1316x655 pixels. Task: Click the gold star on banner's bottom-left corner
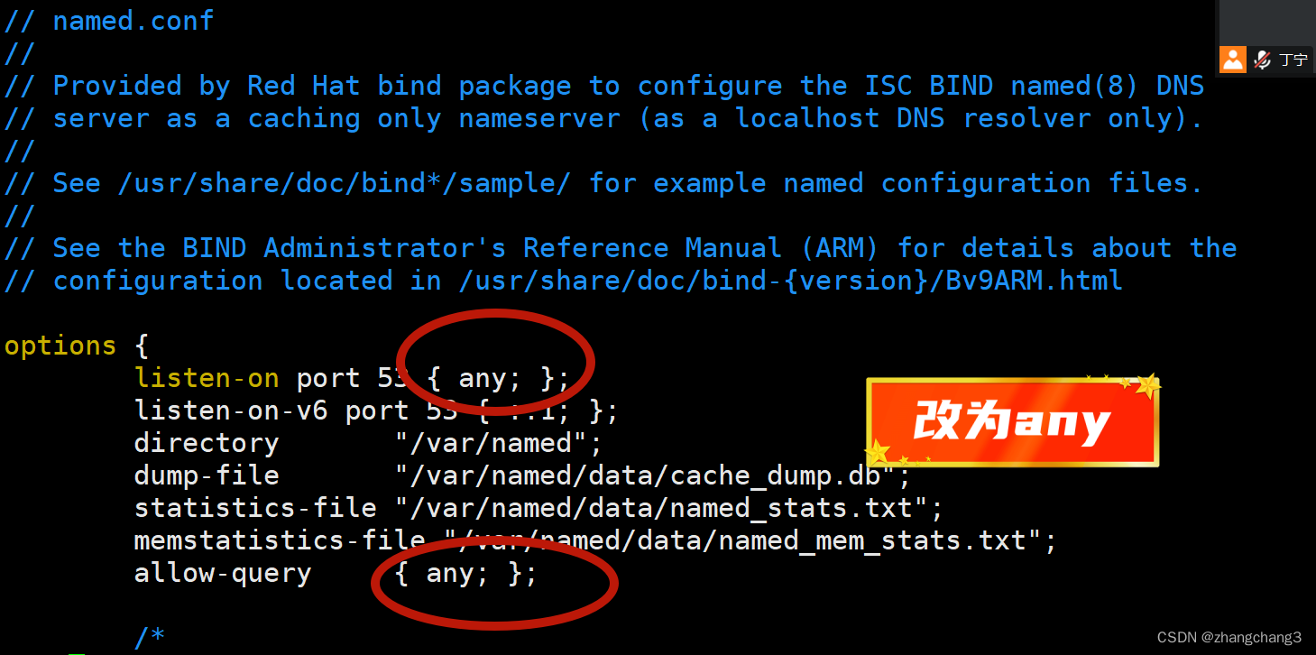coord(876,452)
